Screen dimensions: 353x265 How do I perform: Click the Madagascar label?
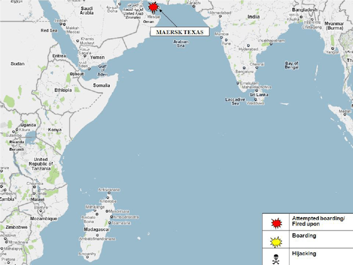coord(97,229)
